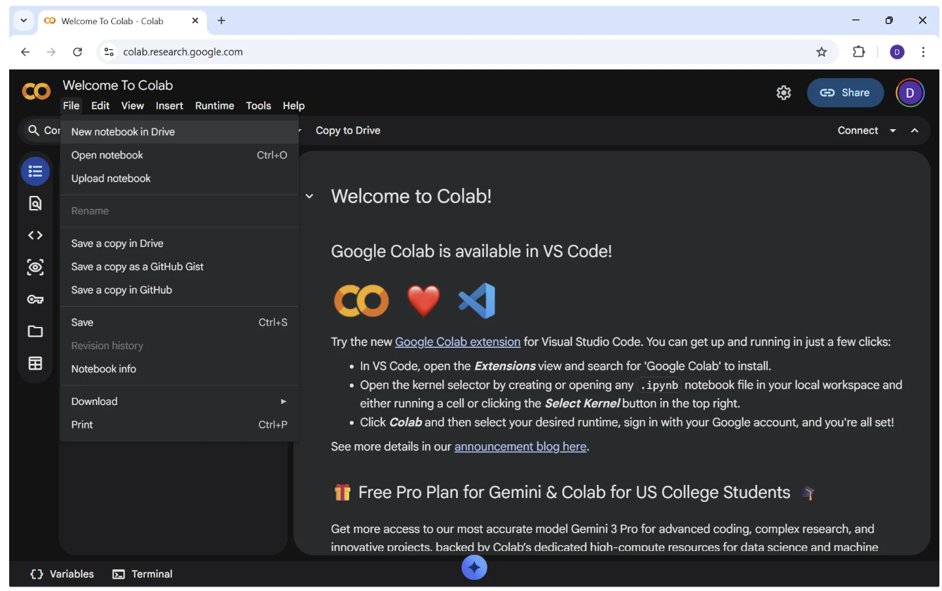Collapse the Welcome to Colab! section
This screenshot has height=591, width=942.
pyautogui.click(x=309, y=196)
